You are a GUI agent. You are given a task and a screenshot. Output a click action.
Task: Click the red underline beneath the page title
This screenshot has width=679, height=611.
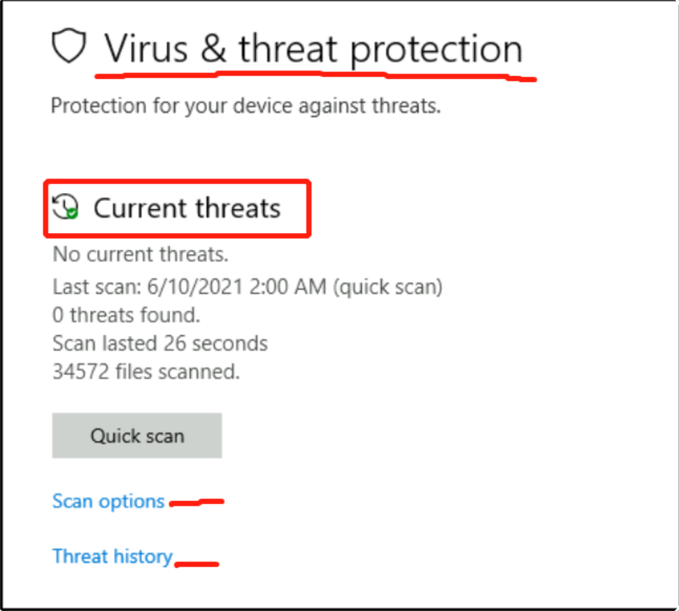click(x=315, y=76)
